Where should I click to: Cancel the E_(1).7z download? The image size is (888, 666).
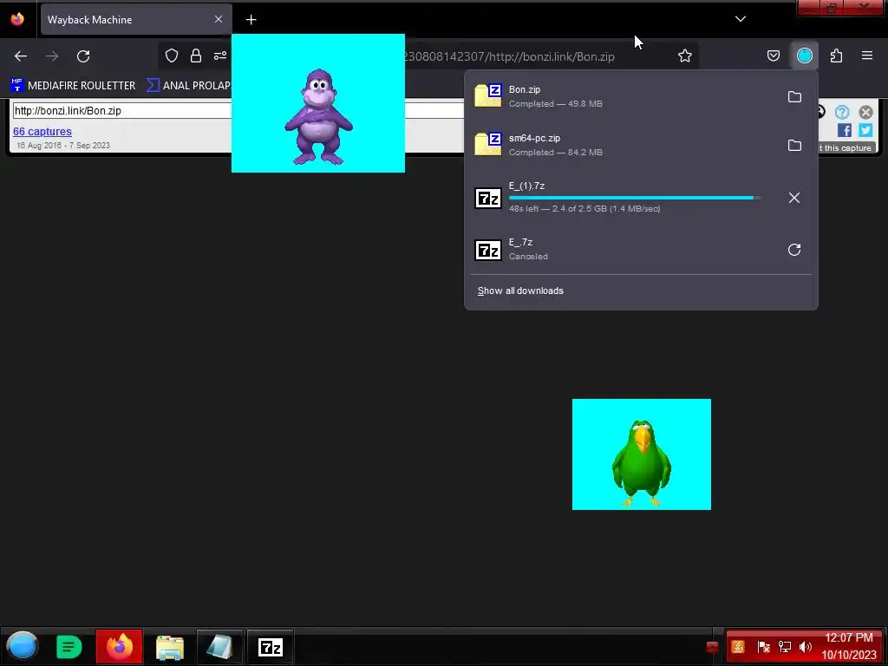tap(794, 198)
